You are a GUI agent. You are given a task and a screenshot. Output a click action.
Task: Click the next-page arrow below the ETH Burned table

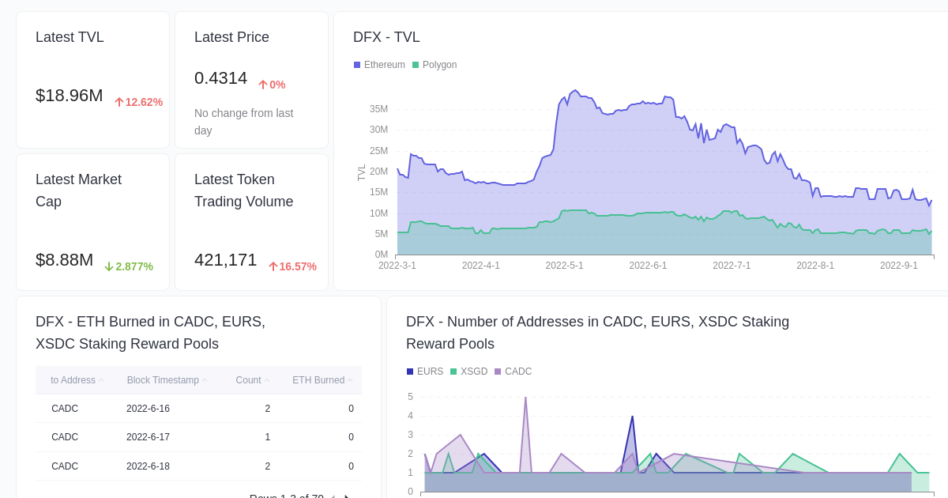pyautogui.click(x=348, y=496)
